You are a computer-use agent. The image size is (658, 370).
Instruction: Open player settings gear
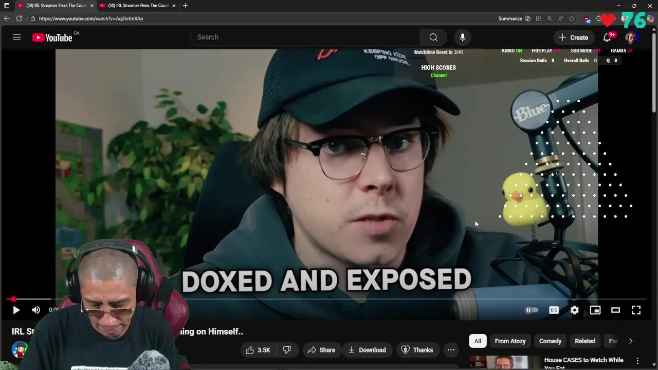574,310
